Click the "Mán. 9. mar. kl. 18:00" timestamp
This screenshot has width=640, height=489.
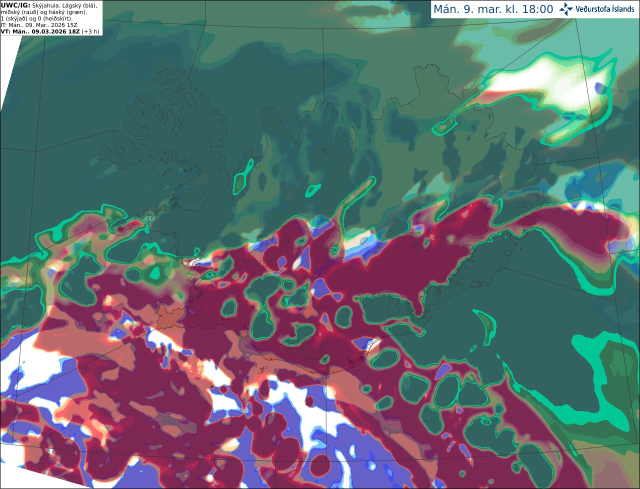click(493, 9)
